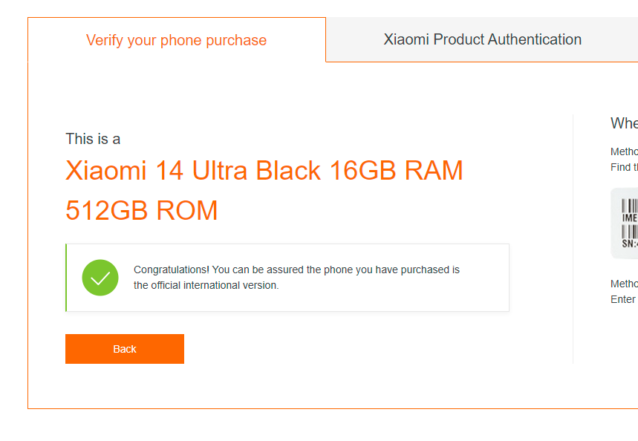Click the "This is a" label
This screenshot has height=441, width=638.
tap(93, 139)
